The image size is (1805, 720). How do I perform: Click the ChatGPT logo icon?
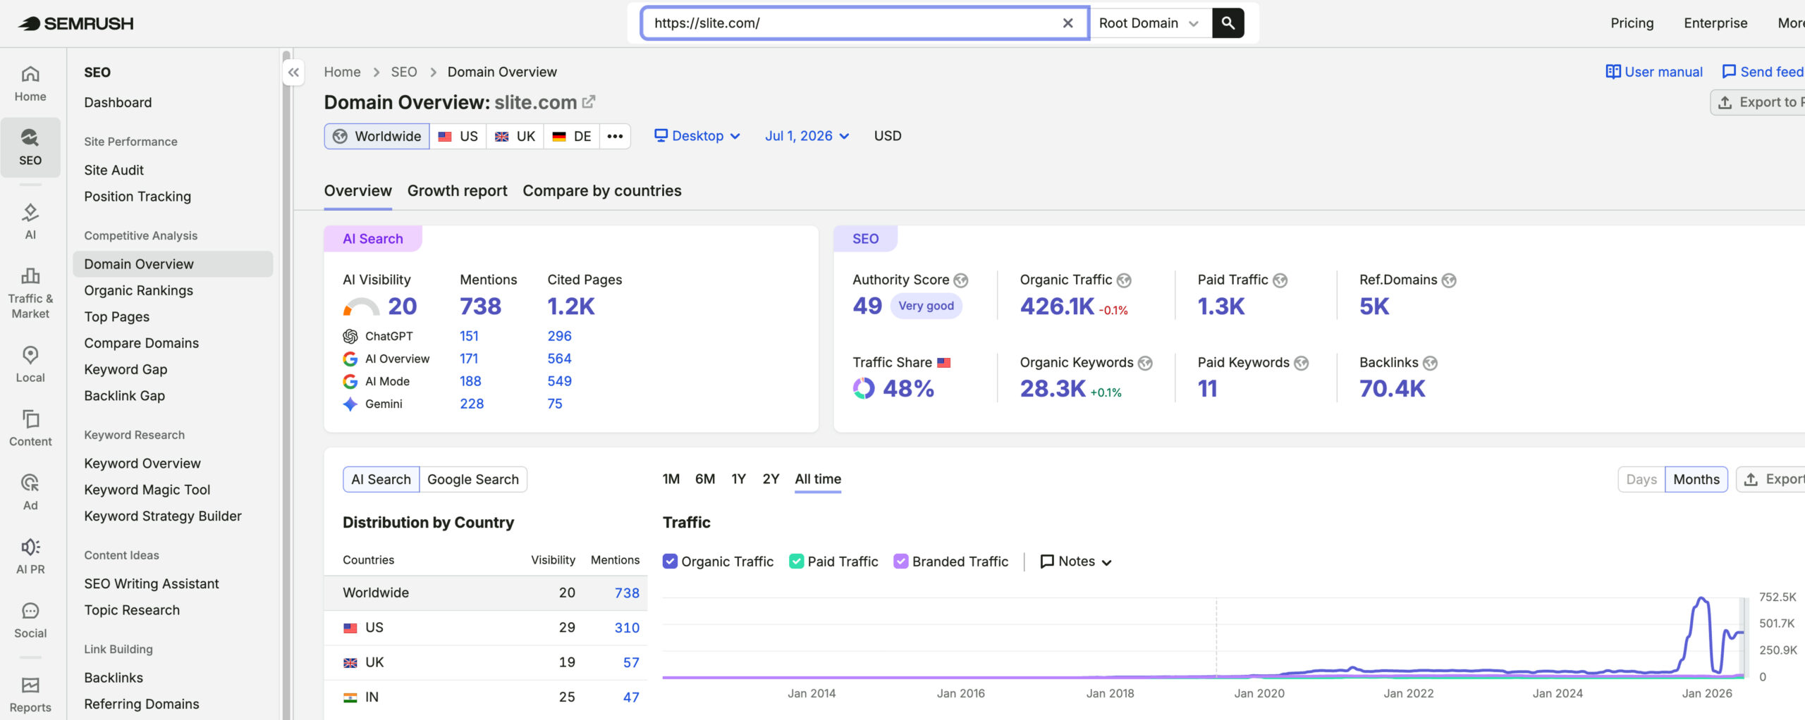[x=350, y=336]
